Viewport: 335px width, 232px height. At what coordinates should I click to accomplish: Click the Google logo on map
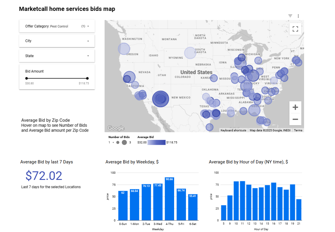click(116, 128)
